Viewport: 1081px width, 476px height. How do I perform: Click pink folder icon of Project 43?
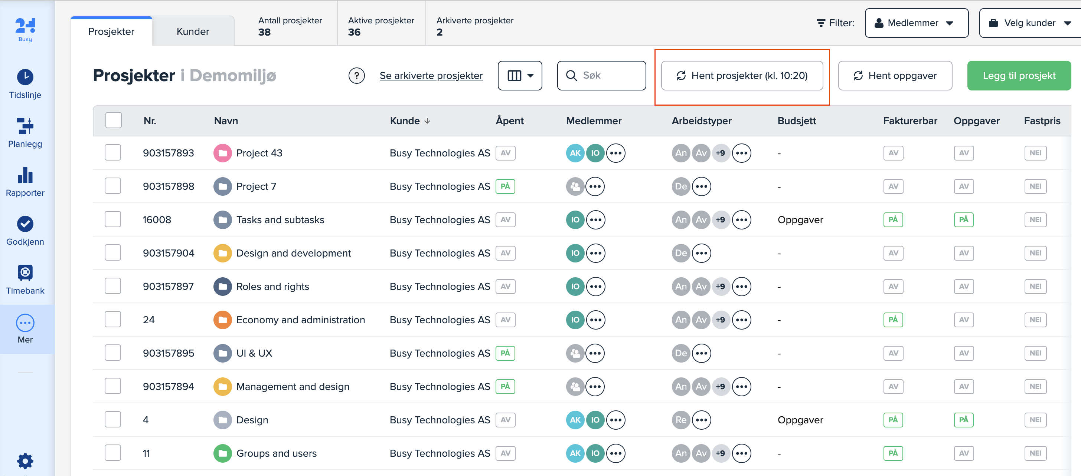point(222,153)
